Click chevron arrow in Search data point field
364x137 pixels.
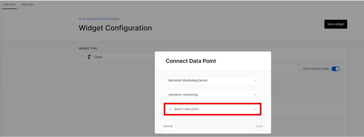pos(255,109)
